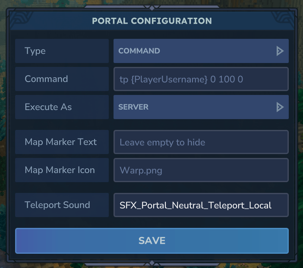Focus the Command input field
The height and width of the screenshot is (268, 303).
(x=201, y=79)
